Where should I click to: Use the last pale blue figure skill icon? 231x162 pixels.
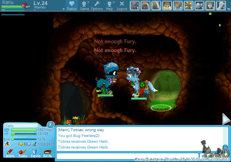(x=221, y=5)
